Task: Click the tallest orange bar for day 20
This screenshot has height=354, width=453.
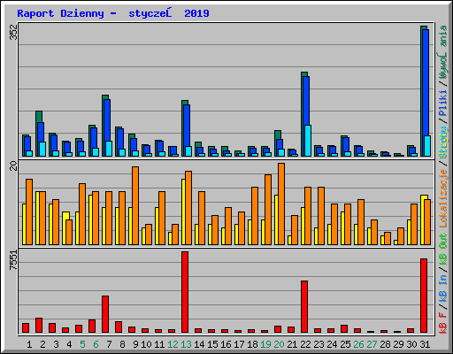Action: 281,204
